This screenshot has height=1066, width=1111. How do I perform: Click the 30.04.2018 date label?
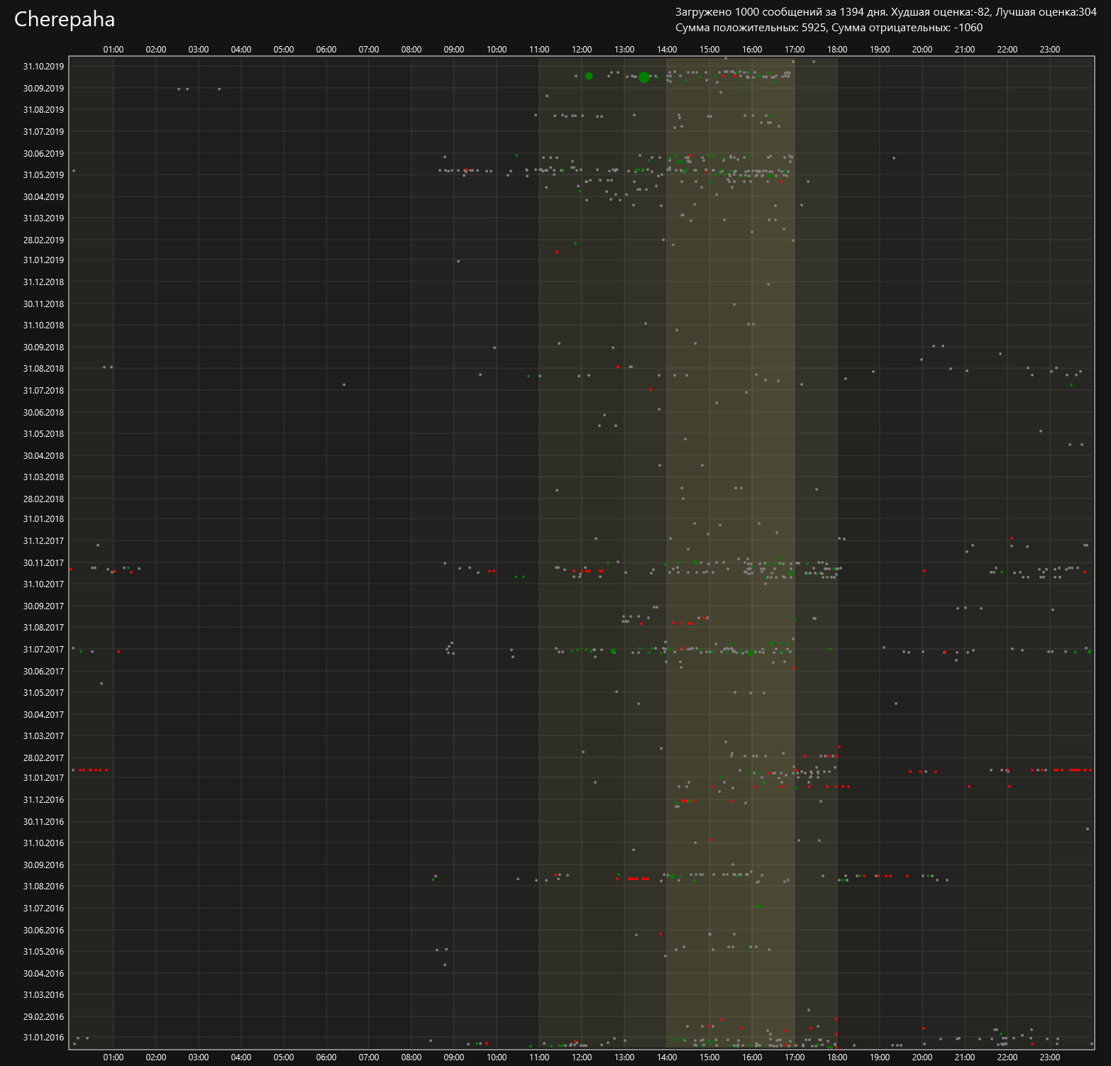click(43, 456)
